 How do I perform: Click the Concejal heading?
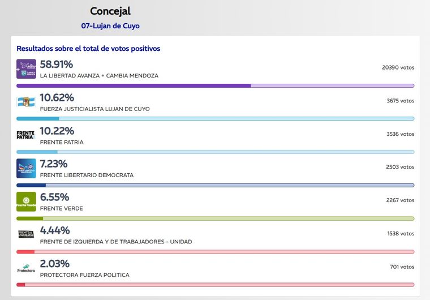pos(110,11)
